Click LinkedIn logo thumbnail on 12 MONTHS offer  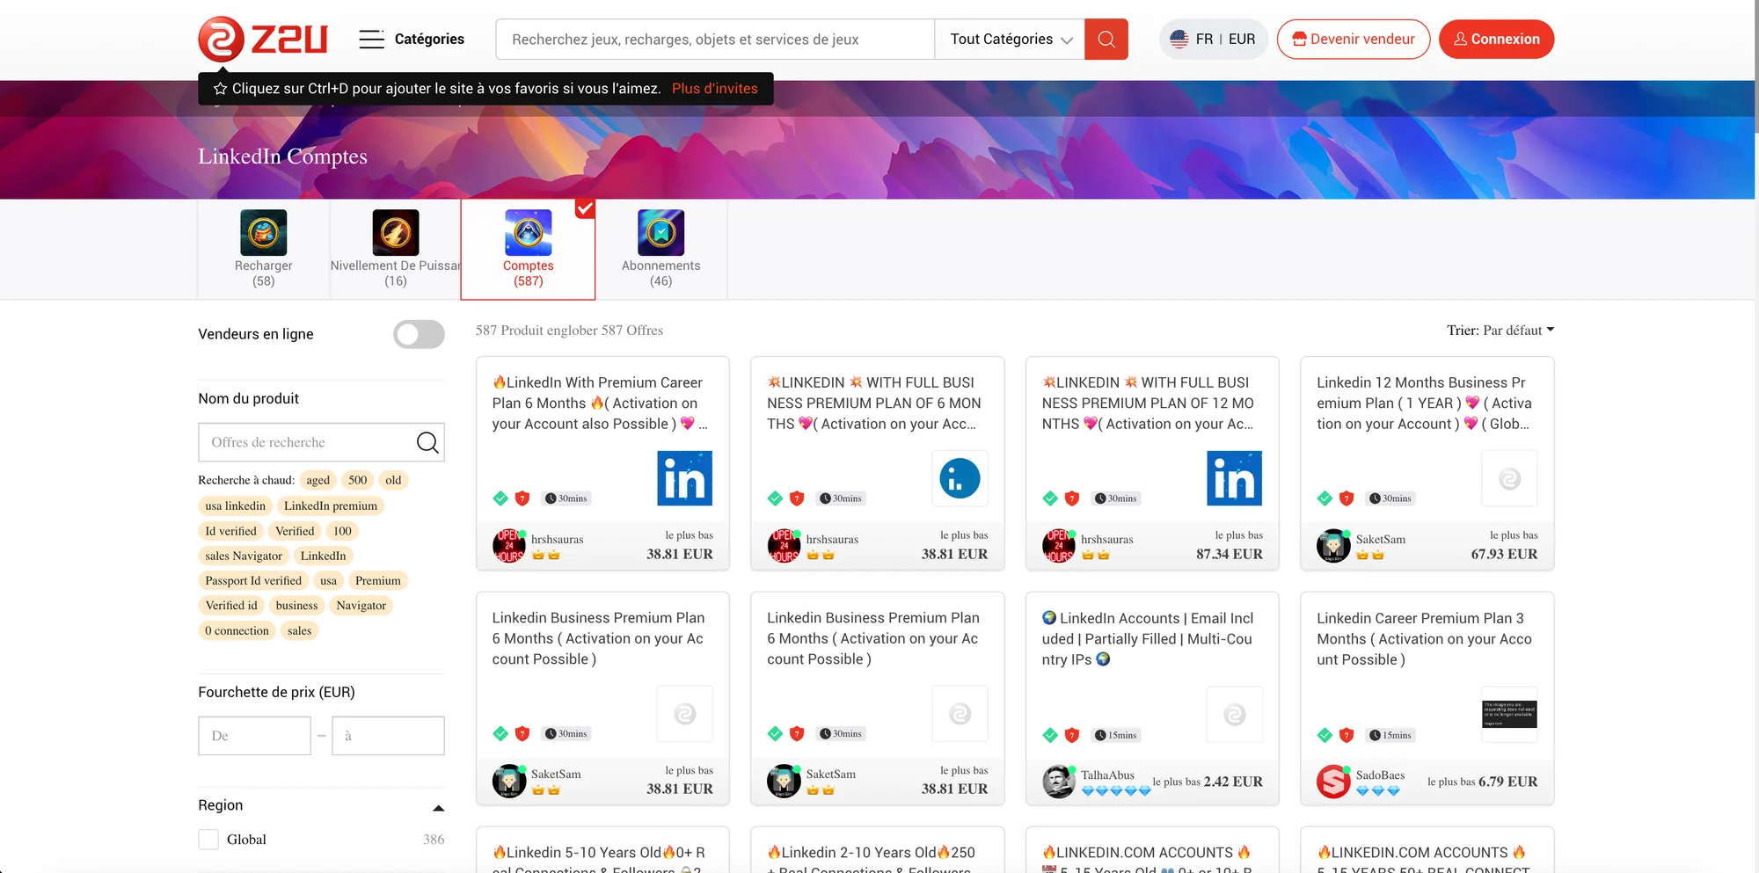(x=1234, y=478)
